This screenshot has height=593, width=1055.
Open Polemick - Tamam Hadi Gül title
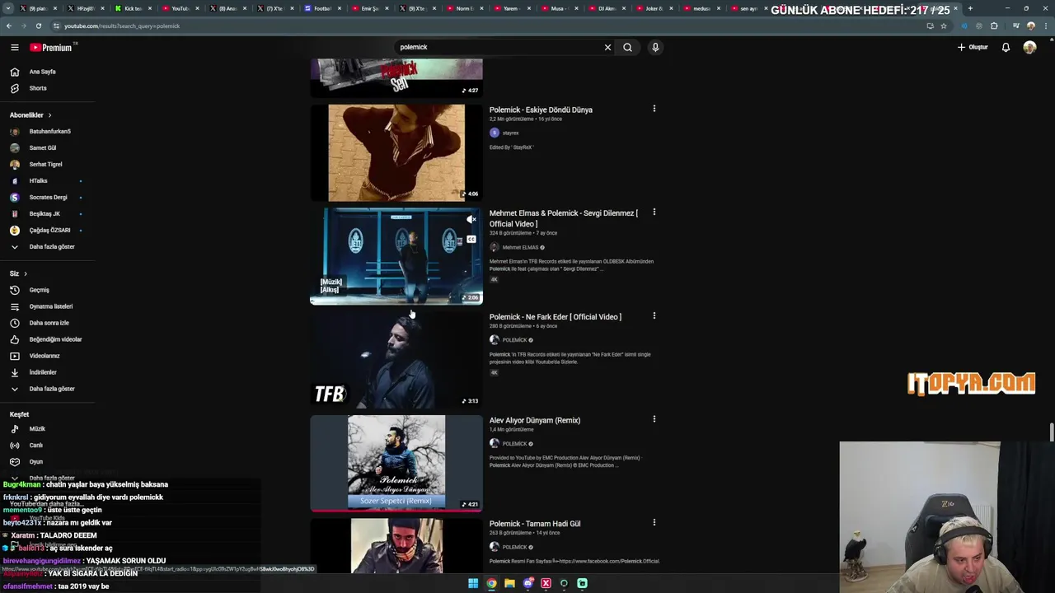point(535,524)
